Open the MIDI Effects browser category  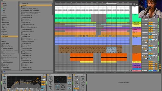tap(6, 24)
